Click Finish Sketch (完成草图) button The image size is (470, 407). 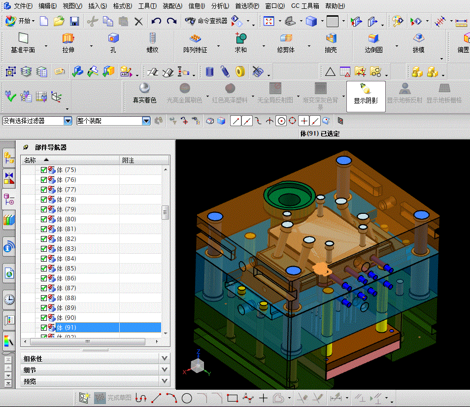pyautogui.click(x=113, y=398)
